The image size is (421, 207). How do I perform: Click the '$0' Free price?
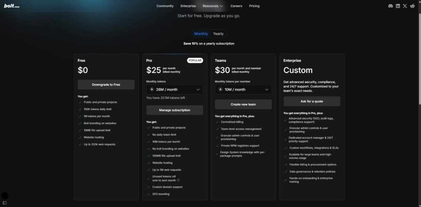click(x=83, y=70)
